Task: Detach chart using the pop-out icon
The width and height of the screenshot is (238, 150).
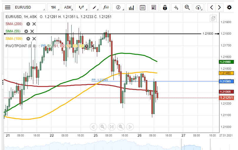Action: [213, 19]
